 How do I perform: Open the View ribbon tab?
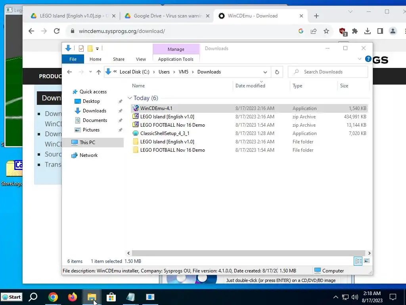tap(141, 59)
